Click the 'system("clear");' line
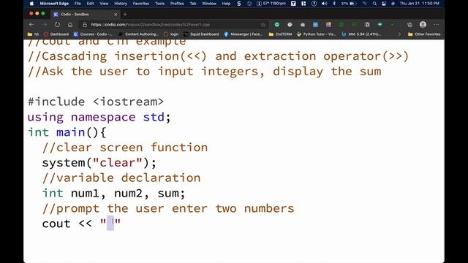 (x=99, y=163)
